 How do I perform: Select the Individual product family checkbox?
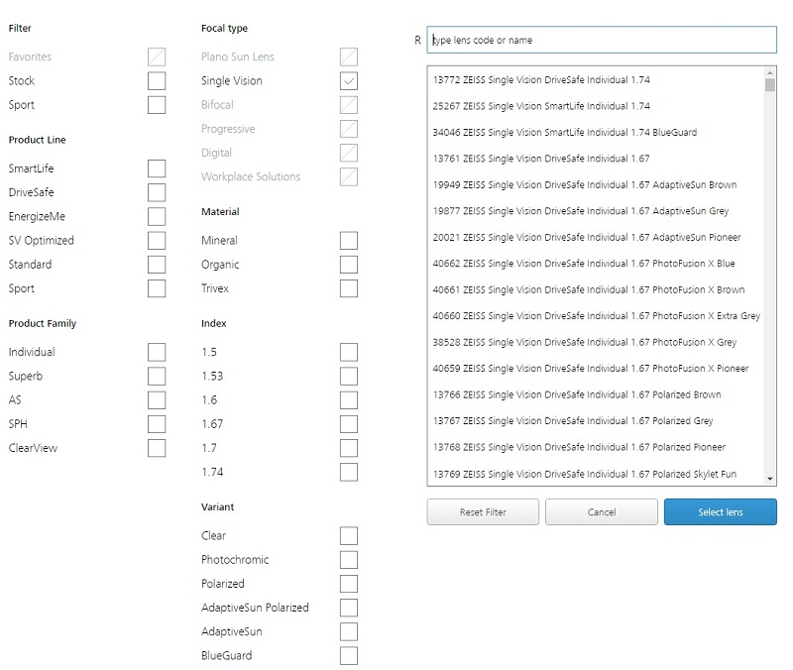point(157,352)
